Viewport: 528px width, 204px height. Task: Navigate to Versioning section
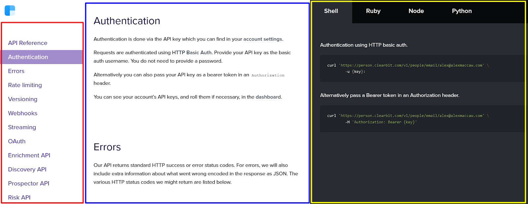pos(23,99)
